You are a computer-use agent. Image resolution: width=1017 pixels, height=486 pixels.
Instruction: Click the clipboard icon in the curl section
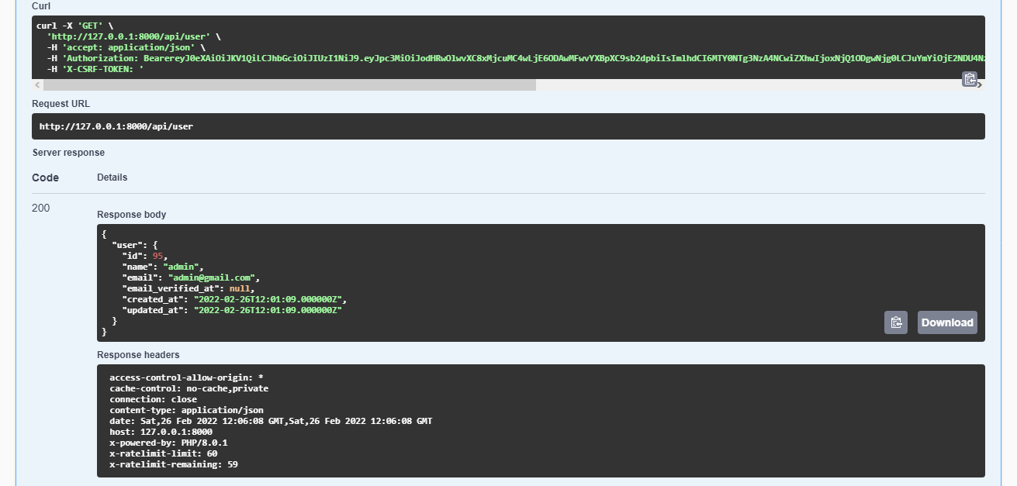[970, 78]
